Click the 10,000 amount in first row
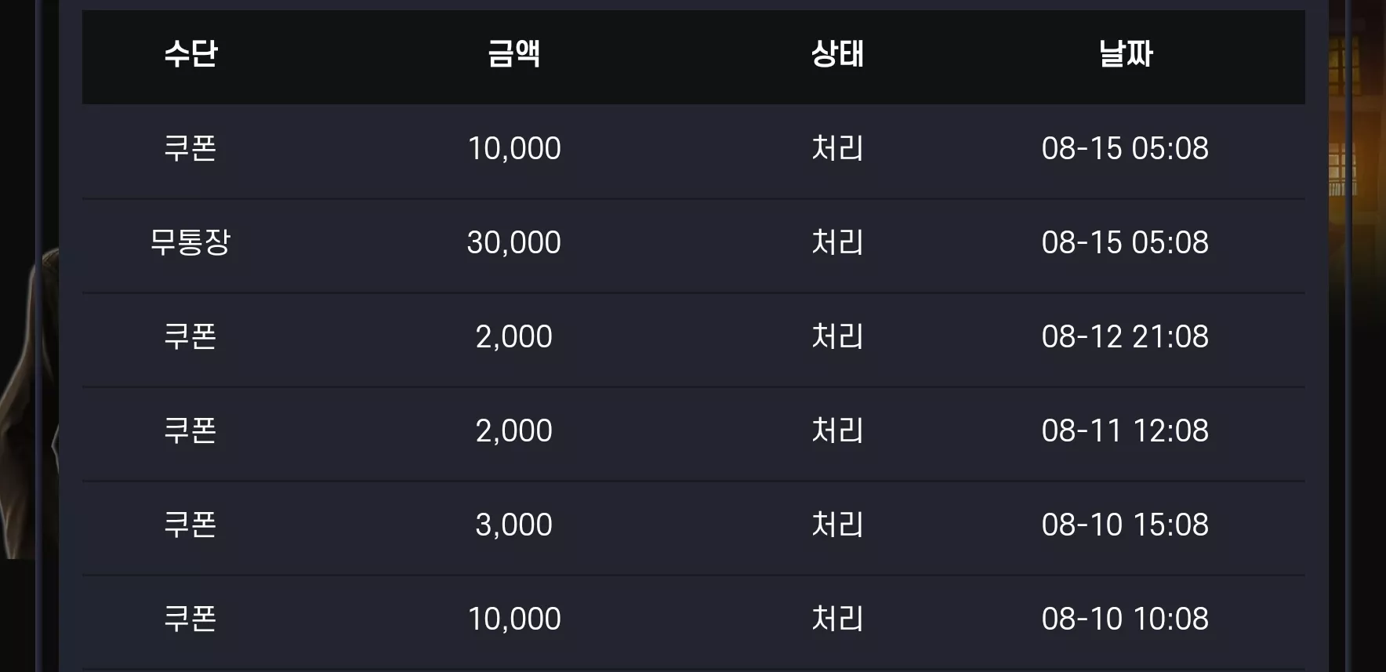Screen dimensions: 1386x672 (x=514, y=149)
